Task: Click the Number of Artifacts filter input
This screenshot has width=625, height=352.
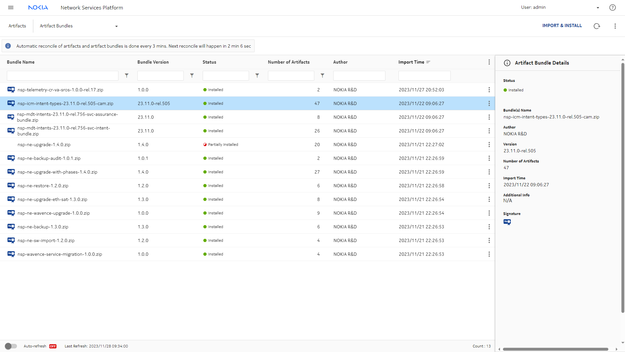Action: [x=291, y=76]
